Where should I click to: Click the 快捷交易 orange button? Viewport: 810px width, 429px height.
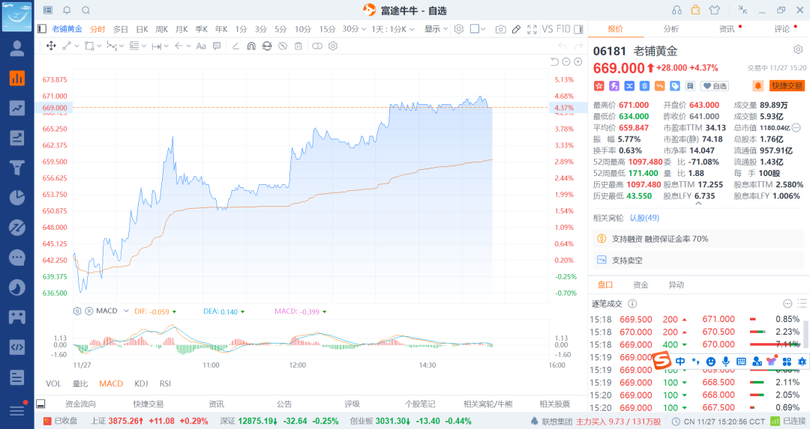(787, 85)
